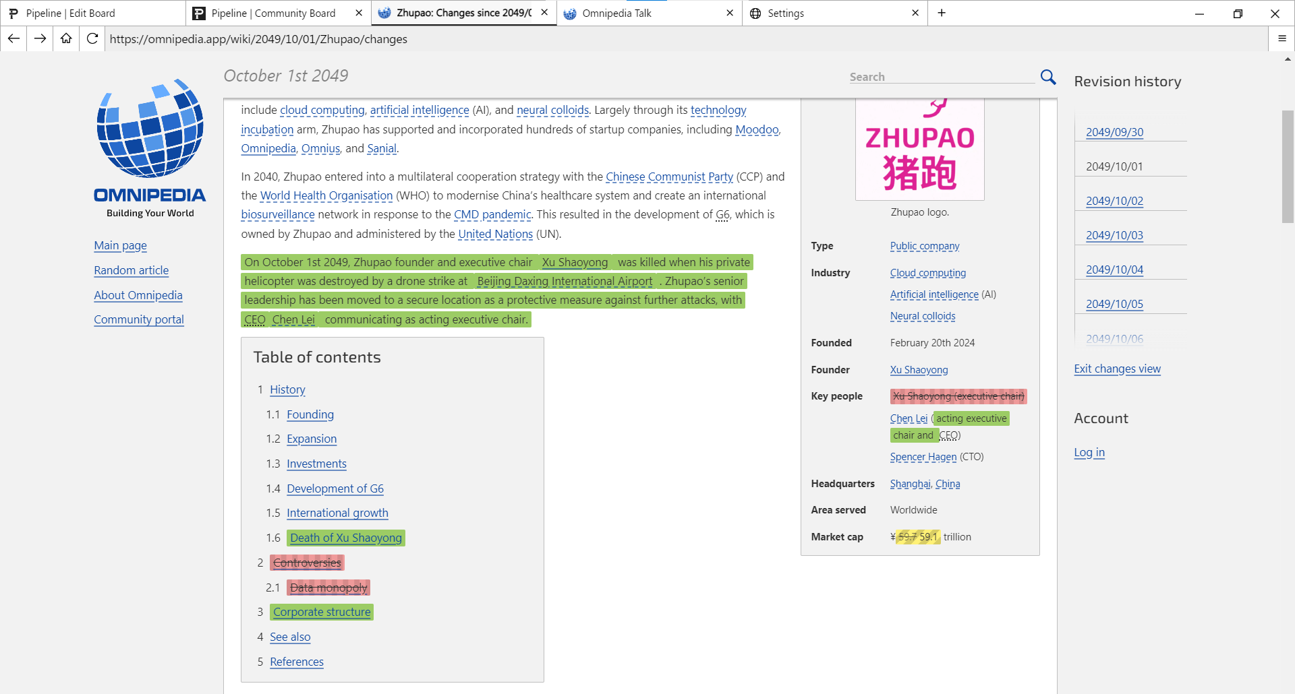This screenshot has height=694, width=1295.
Task: Close the Zhupao changes tab
Action: [x=544, y=13]
